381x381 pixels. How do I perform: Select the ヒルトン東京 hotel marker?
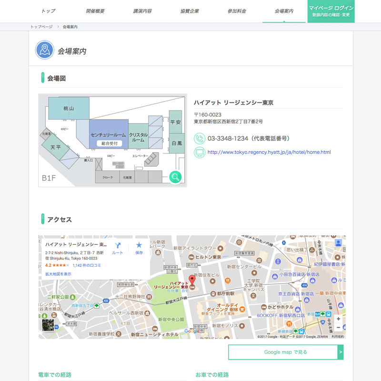pos(191,257)
